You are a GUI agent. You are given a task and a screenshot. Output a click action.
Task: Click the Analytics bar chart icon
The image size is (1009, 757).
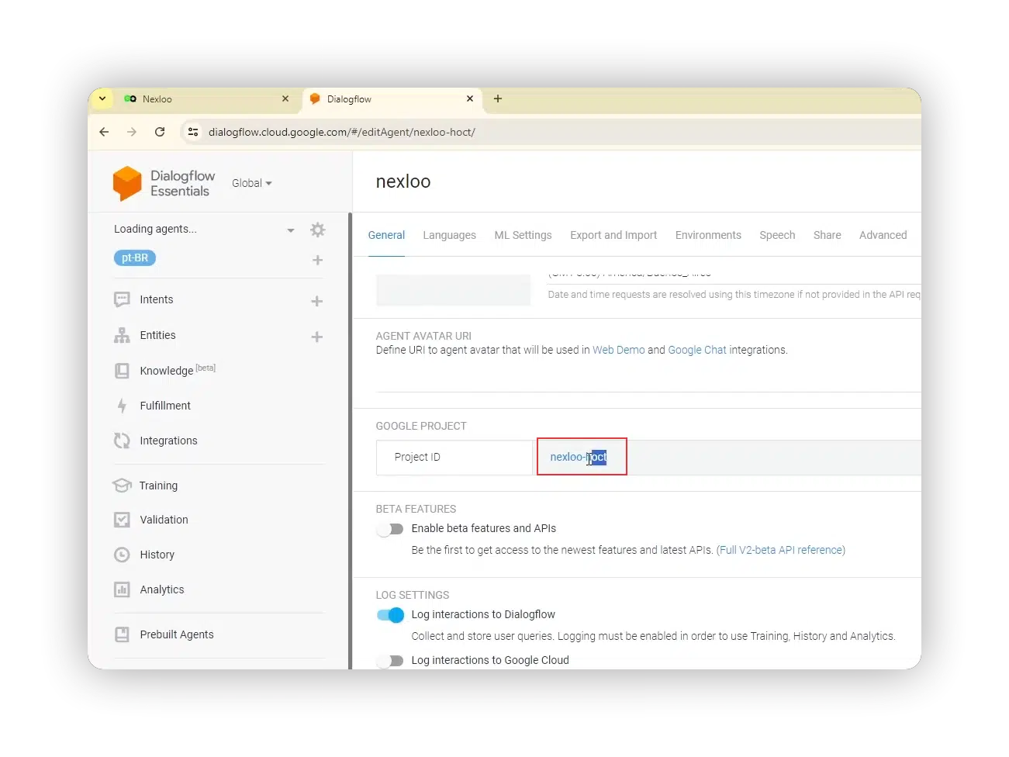pos(122,589)
